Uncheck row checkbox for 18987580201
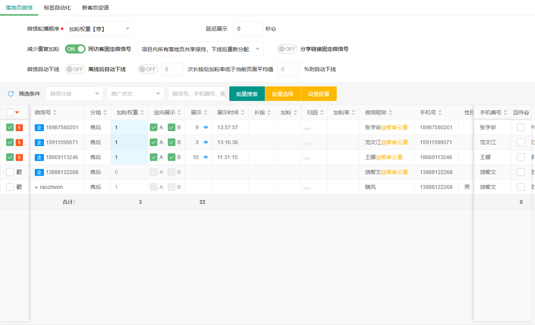The height and width of the screenshot is (325, 535). coord(10,127)
